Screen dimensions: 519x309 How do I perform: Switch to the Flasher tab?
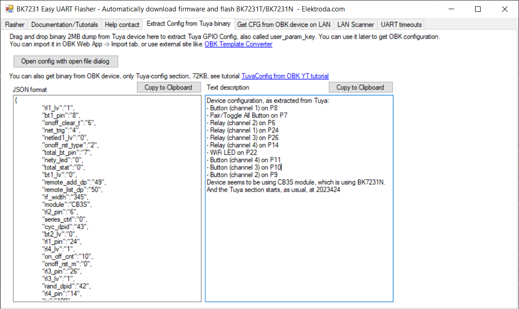(15, 25)
